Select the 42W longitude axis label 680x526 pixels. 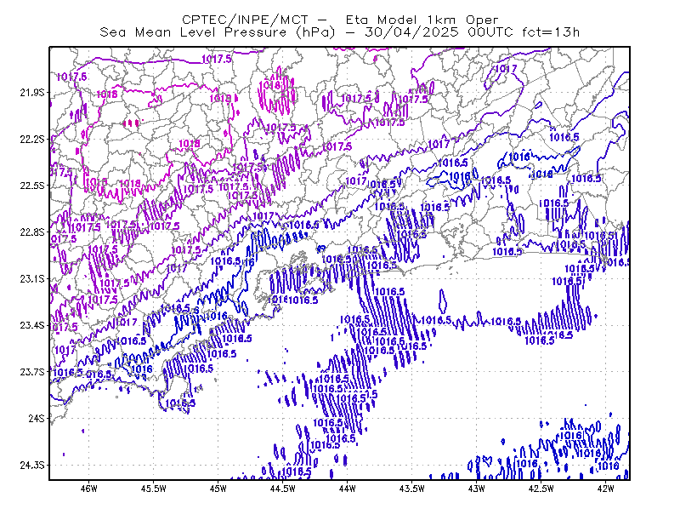tap(605, 489)
